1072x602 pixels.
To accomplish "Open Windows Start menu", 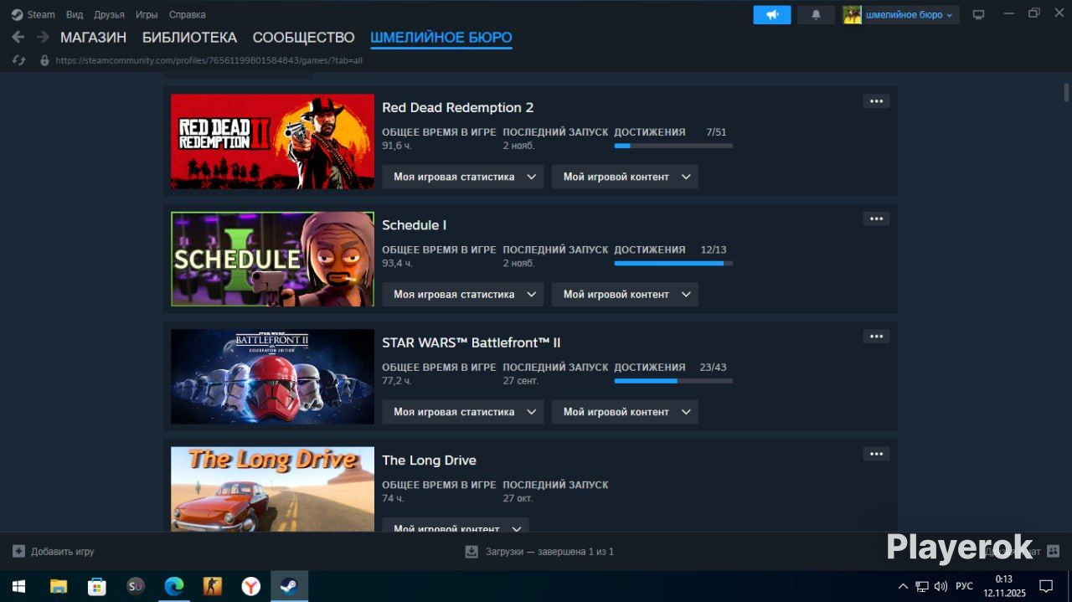I will click(18, 586).
